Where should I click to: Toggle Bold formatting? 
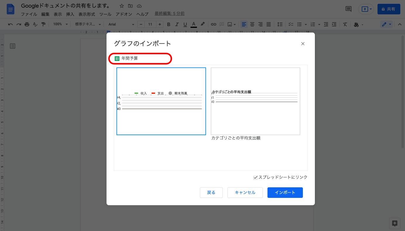(x=169, y=24)
